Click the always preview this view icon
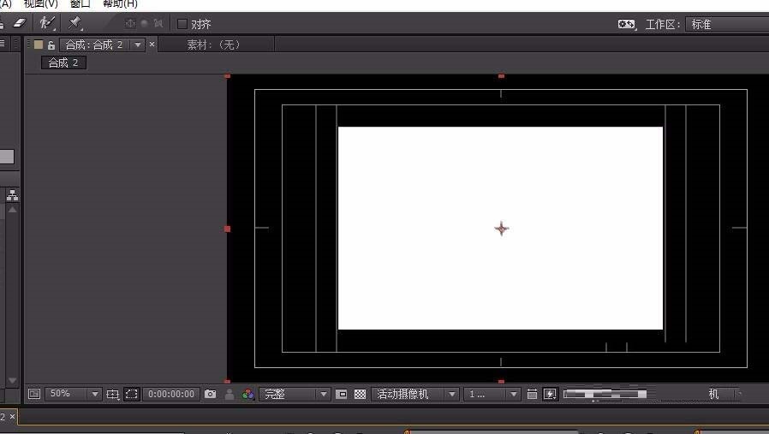Image resolution: width=769 pixels, height=434 pixels. pyautogui.click(x=34, y=394)
